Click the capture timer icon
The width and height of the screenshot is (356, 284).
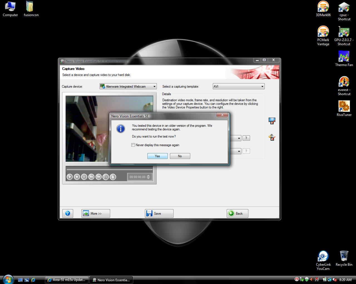(113, 177)
